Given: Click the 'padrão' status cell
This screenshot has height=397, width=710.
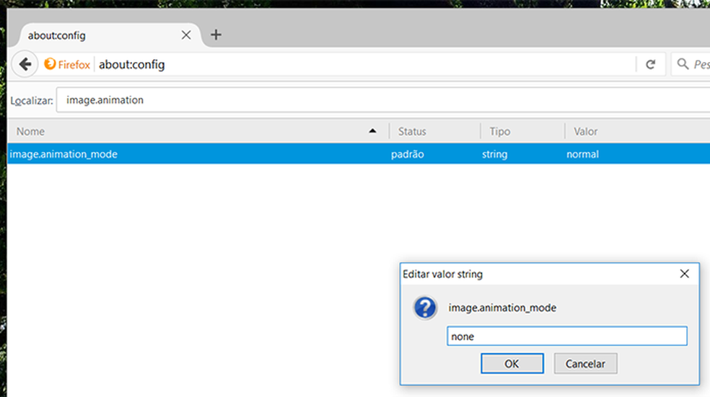Looking at the screenshot, I should [x=408, y=154].
